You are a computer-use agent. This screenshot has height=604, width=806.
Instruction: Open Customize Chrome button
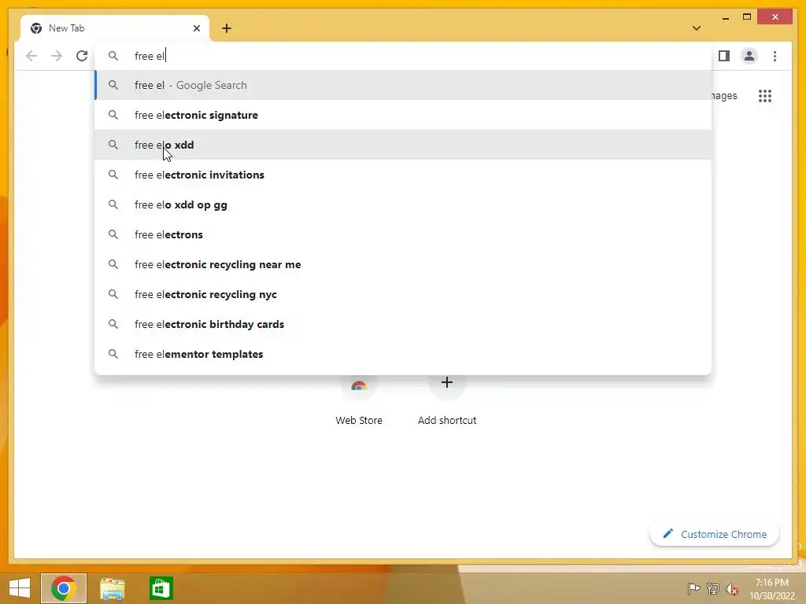(x=714, y=534)
